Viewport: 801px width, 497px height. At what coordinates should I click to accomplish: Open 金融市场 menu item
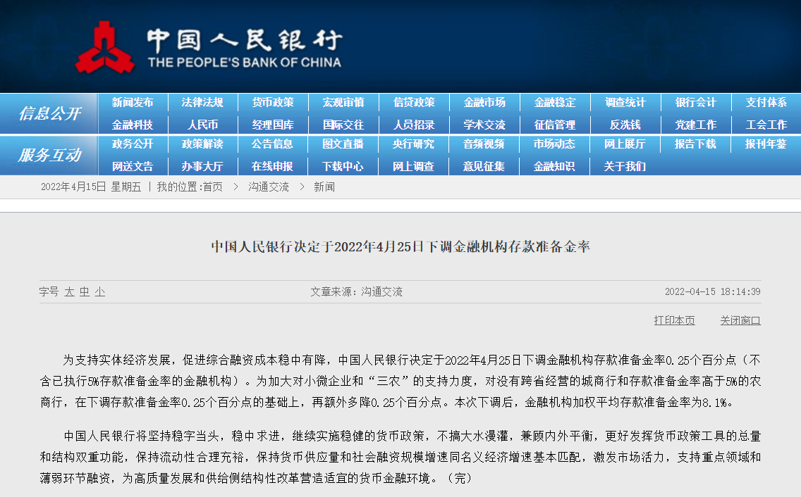click(x=484, y=103)
